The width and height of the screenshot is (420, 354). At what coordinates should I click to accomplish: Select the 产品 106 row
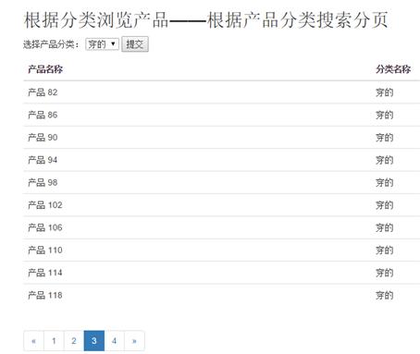[x=221, y=227]
